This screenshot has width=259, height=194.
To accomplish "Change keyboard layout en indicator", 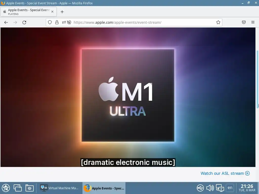I will 230,188.
